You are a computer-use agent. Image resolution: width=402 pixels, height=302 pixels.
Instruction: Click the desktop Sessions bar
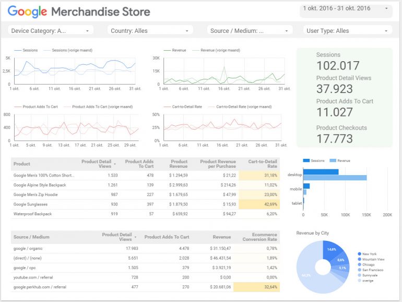tap(321, 172)
